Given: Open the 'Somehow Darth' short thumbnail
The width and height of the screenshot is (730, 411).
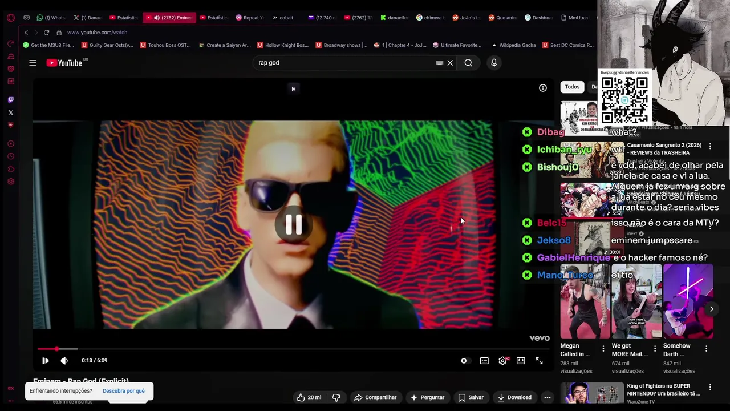Looking at the screenshot, I should click(688, 301).
